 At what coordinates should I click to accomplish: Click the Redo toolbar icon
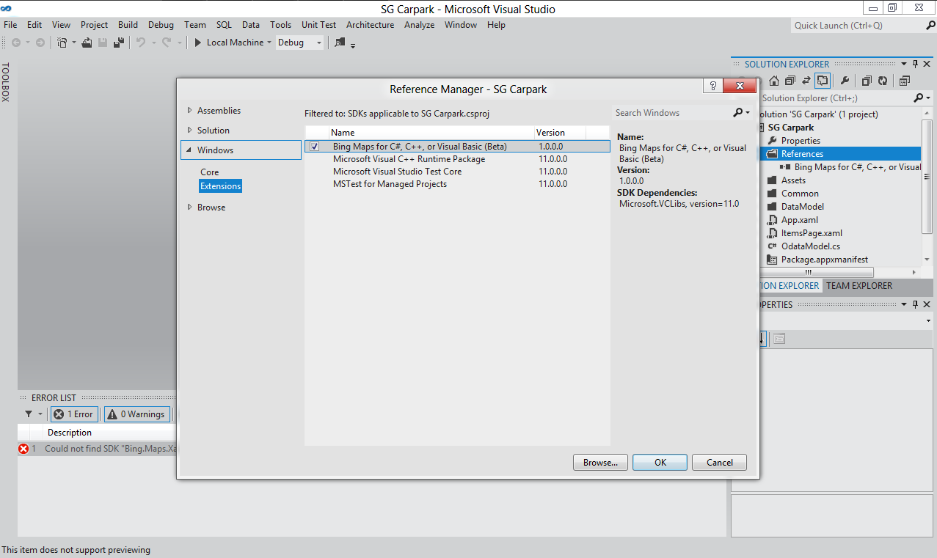(167, 43)
